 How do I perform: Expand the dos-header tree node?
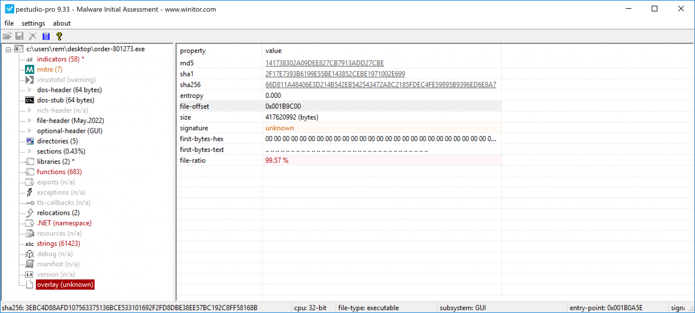click(x=29, y=90)
